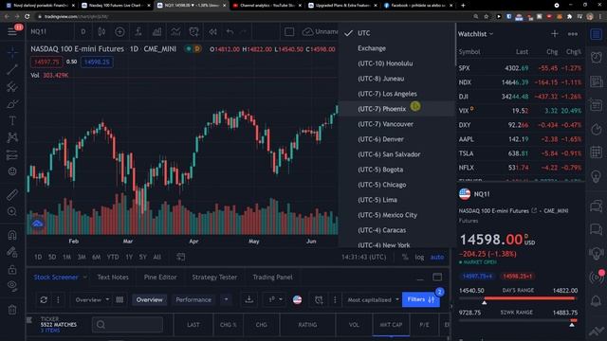Switch to Text Notes tab

click(113, 278)
